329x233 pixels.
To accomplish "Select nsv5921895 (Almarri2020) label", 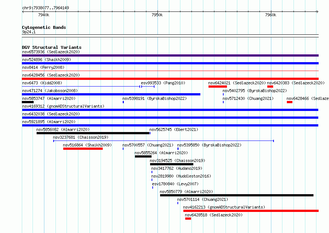I will point(49,122).
